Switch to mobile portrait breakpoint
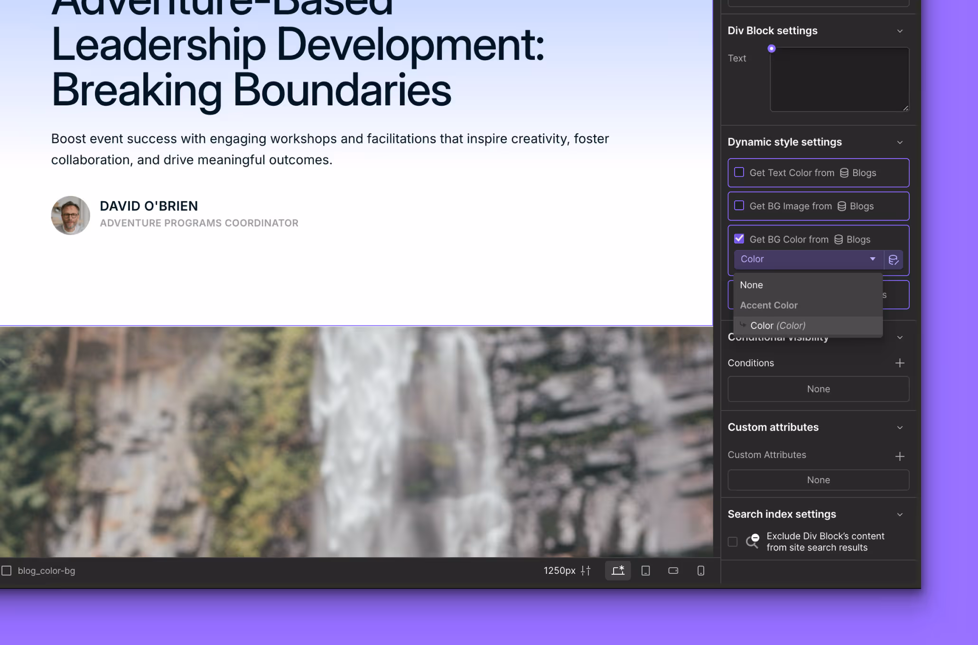The height and width of the screenshot is (645, 978). (x=700, y=570)
